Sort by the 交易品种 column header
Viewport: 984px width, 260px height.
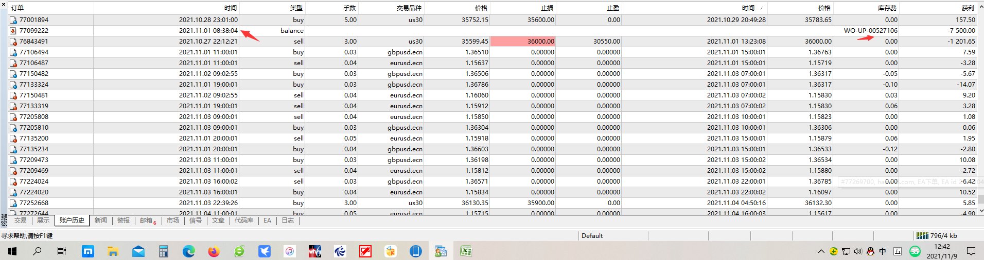[x=391, y=8]
